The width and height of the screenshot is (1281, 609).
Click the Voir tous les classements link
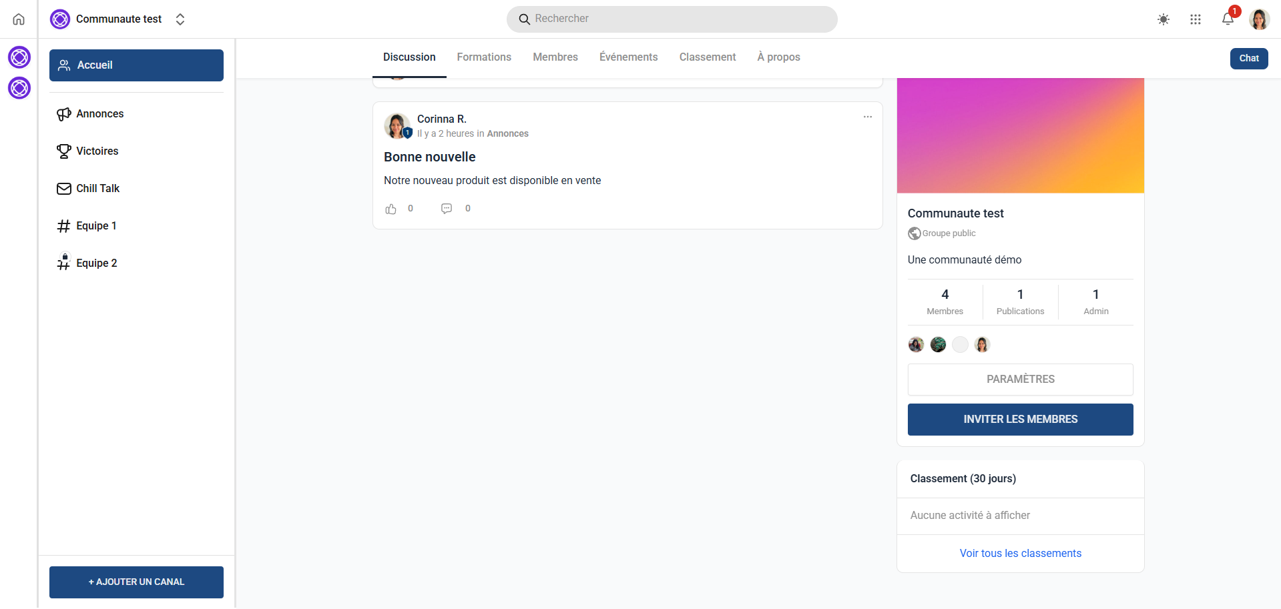[1020, 554]
